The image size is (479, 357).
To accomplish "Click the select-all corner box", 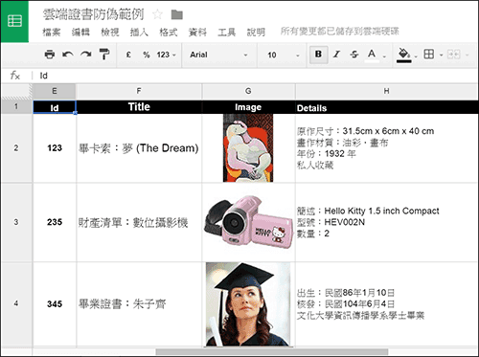I will pos(16,92).
